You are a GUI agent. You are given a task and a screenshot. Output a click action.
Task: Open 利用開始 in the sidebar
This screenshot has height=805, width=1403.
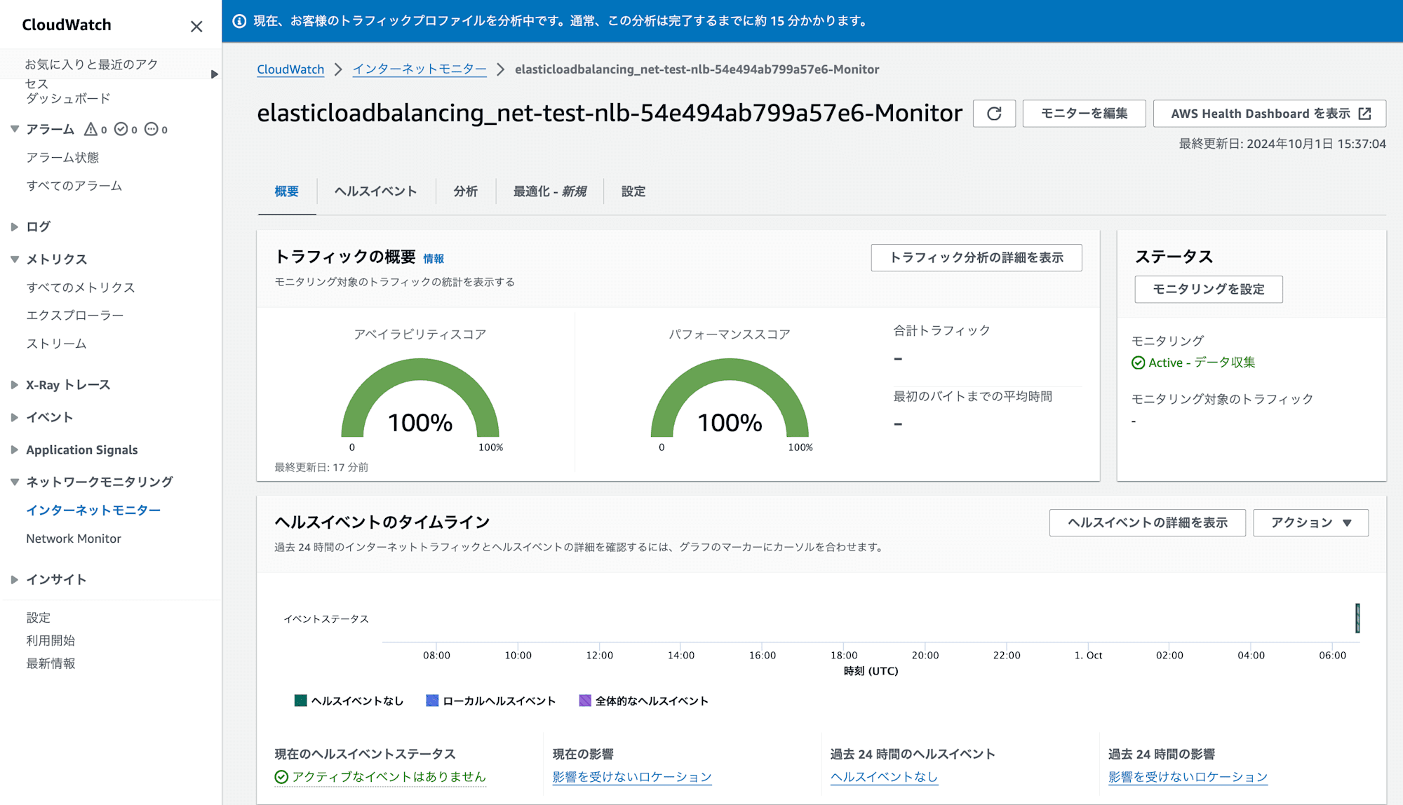[51, 640]
